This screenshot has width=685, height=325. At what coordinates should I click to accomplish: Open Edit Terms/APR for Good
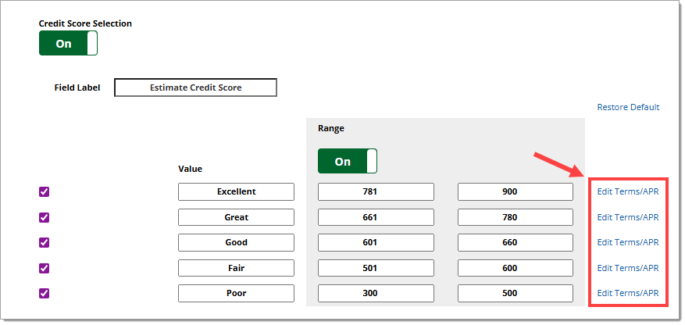tap(628, 243)
